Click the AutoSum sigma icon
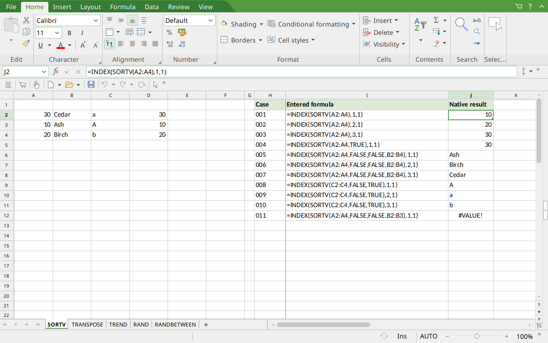548x343 pixels. (x=436, y=20)
